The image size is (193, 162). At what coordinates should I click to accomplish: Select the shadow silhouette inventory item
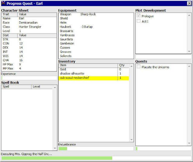coord(94,74)
